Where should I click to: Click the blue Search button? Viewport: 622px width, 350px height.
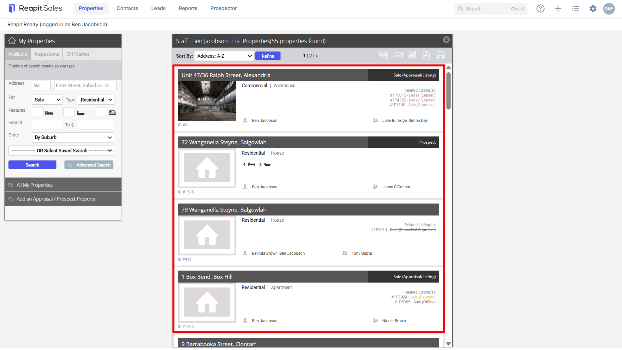[32, 165]
